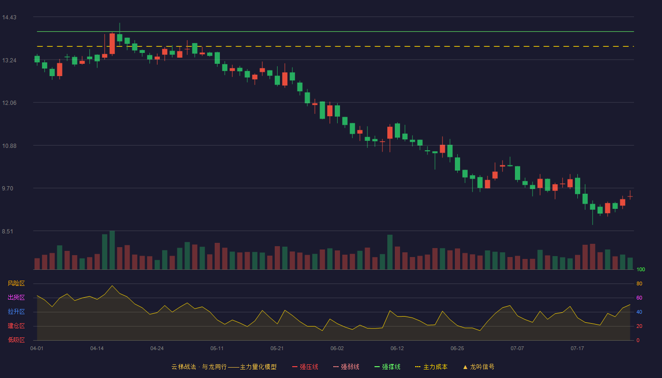This screenshot has height=378, width=662.
Task: Click the 13.24 price axis label
Action: click(9, 60)
